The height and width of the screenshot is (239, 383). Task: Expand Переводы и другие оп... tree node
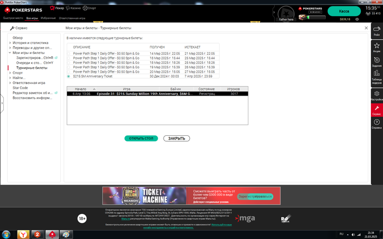[x=10, y=48]
